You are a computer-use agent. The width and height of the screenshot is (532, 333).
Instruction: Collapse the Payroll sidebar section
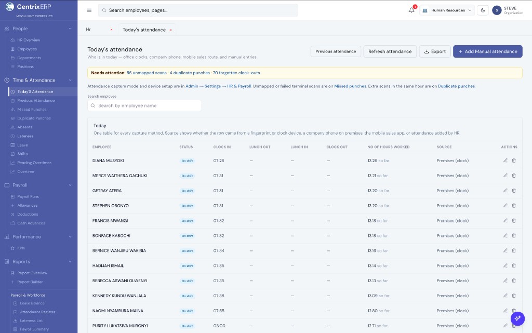(70, 185)
